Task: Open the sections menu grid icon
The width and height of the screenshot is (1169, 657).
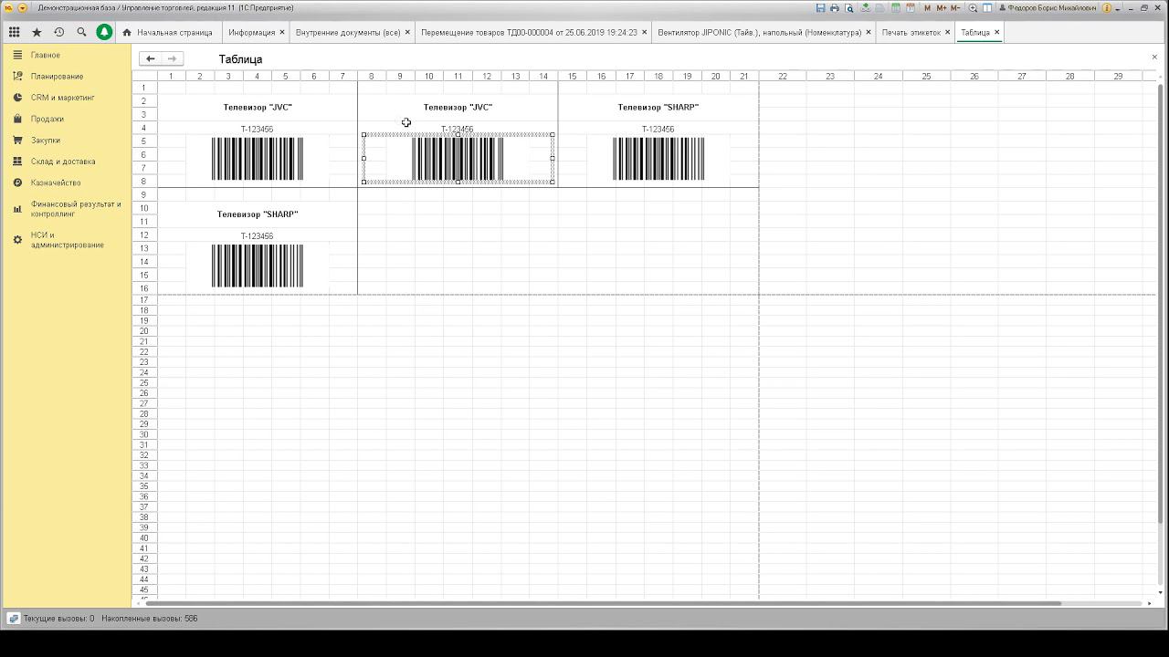Action: (x=14, y=32)
